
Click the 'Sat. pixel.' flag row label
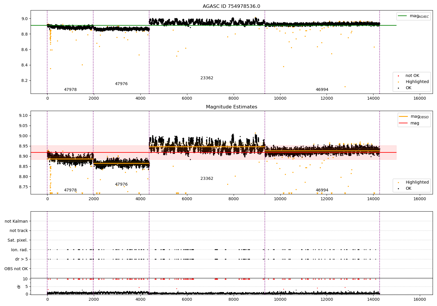click(18, 240)
